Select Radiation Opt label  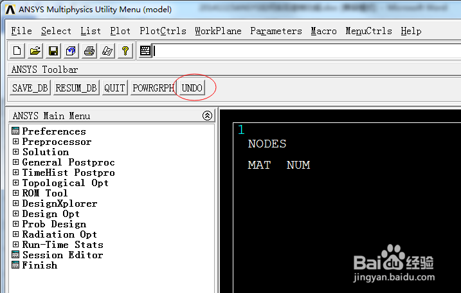tap(59, 234)
